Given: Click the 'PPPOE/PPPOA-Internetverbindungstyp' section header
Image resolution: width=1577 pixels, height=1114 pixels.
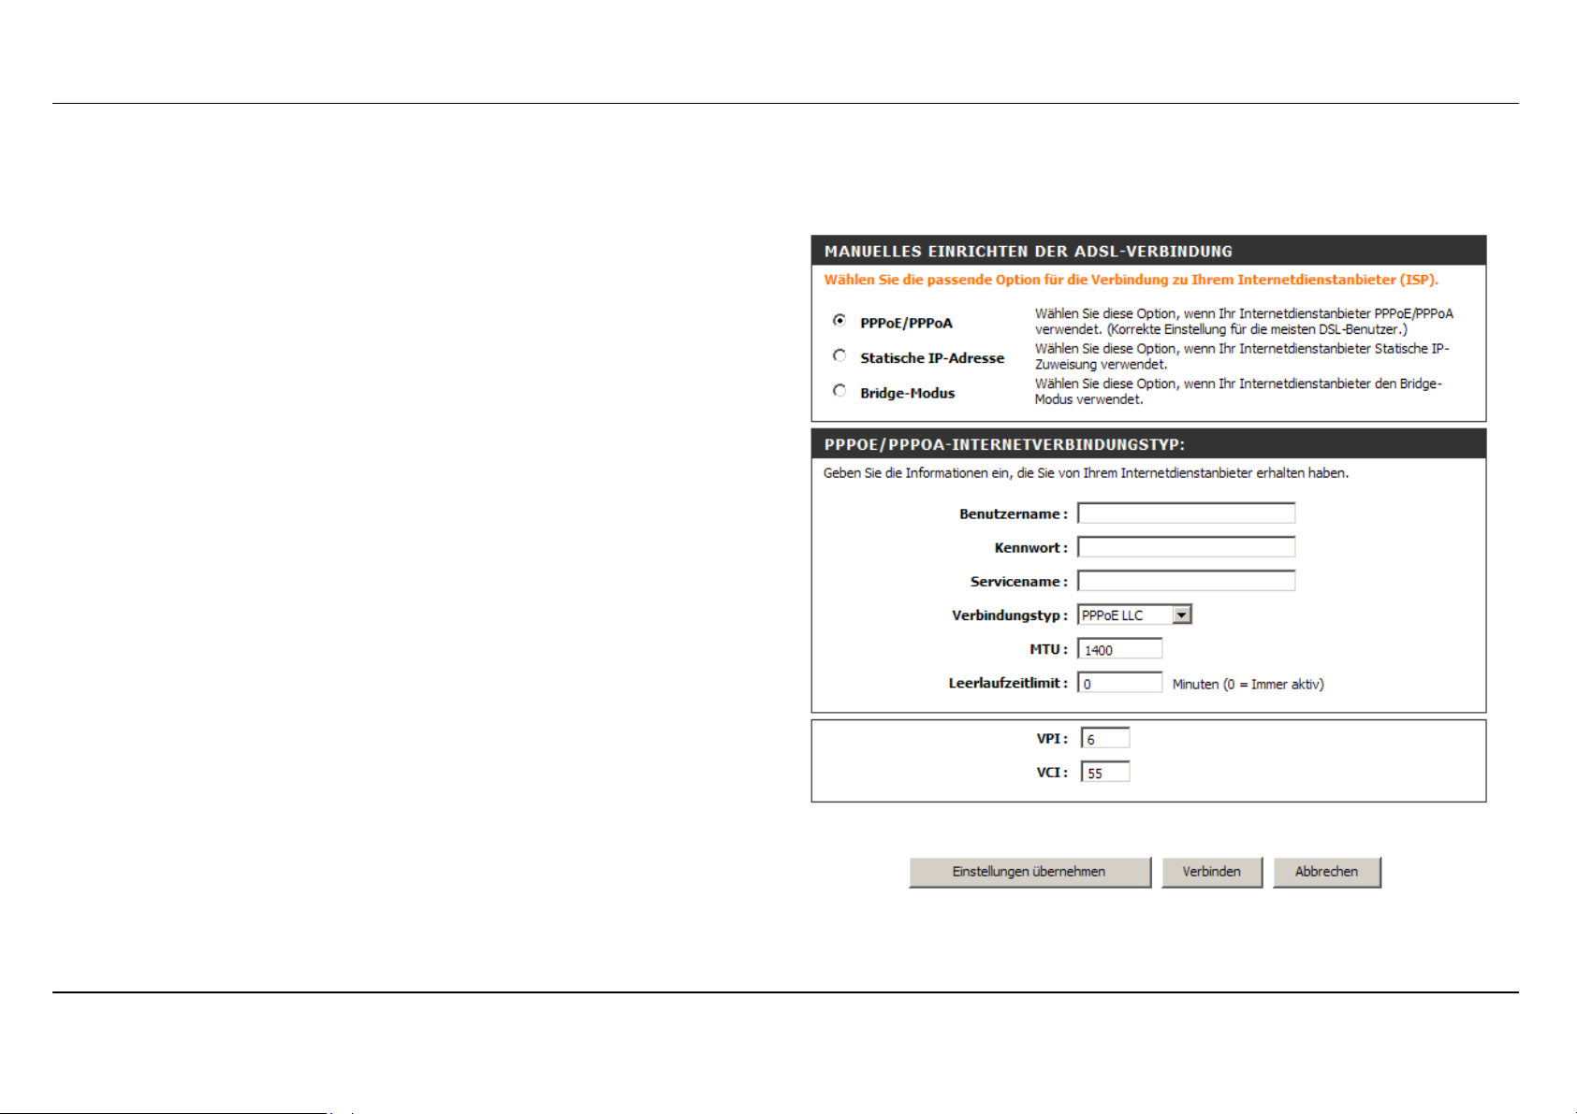Looking at the screenshot, I should (x=1004, y=444).
